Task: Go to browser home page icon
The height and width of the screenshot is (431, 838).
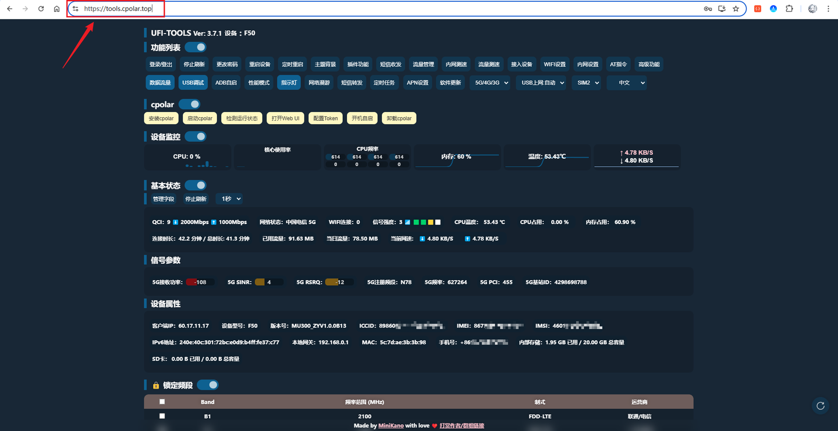Action: pos(56,9)
